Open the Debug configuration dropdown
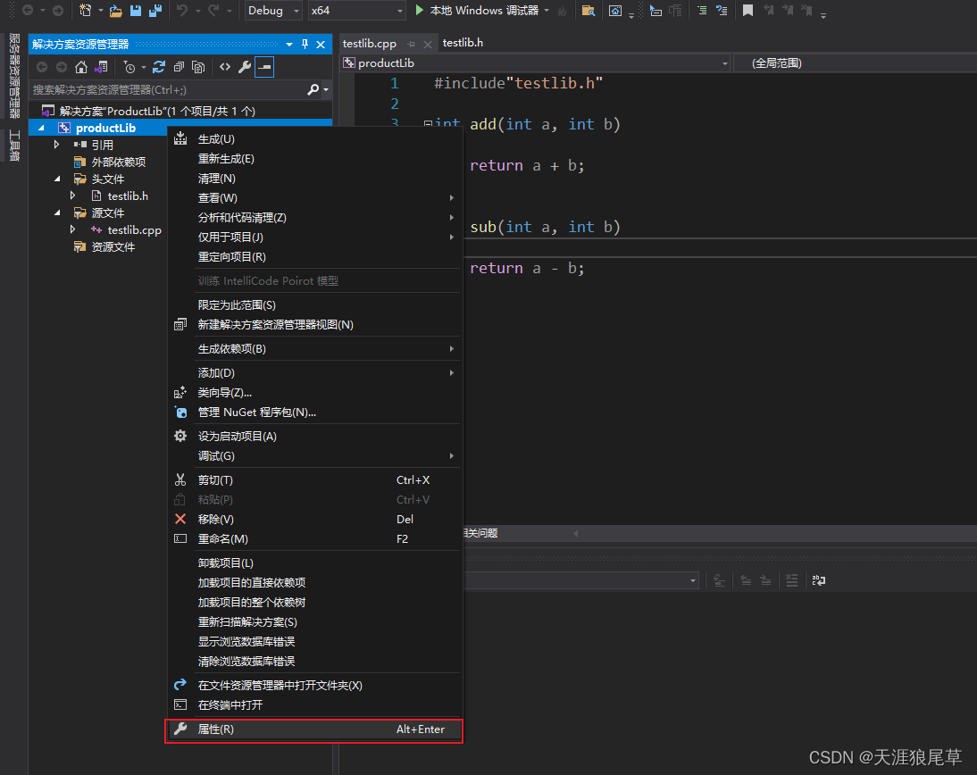Screen dimensions: 977x775 coord(273,11)
